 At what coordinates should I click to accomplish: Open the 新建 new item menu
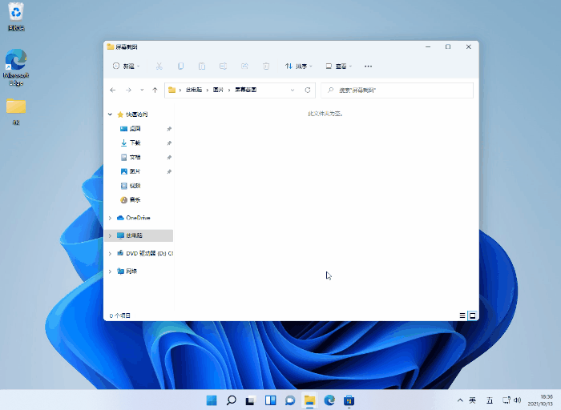point(127,66)
